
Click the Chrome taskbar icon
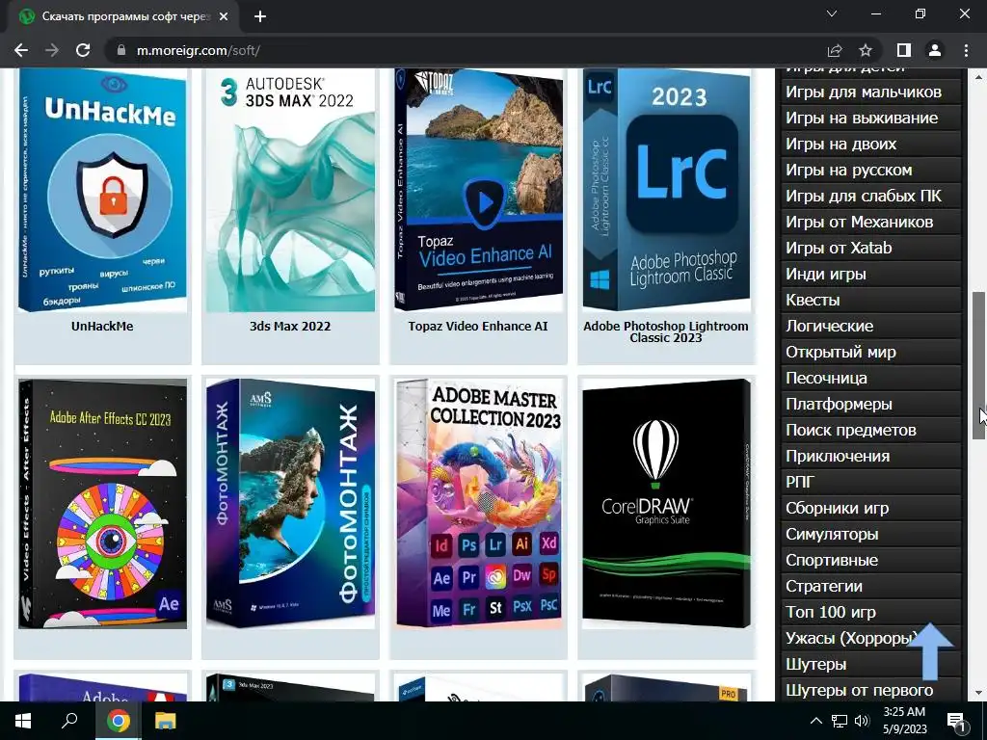coord(118,721)
